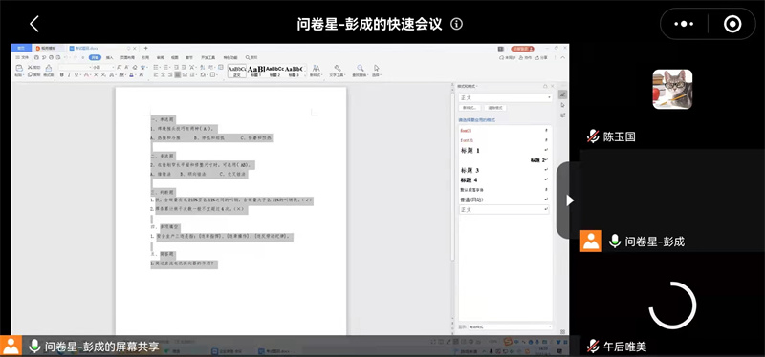Close the current docx document tab
765x357 pixels.
(x=134, y=49)
